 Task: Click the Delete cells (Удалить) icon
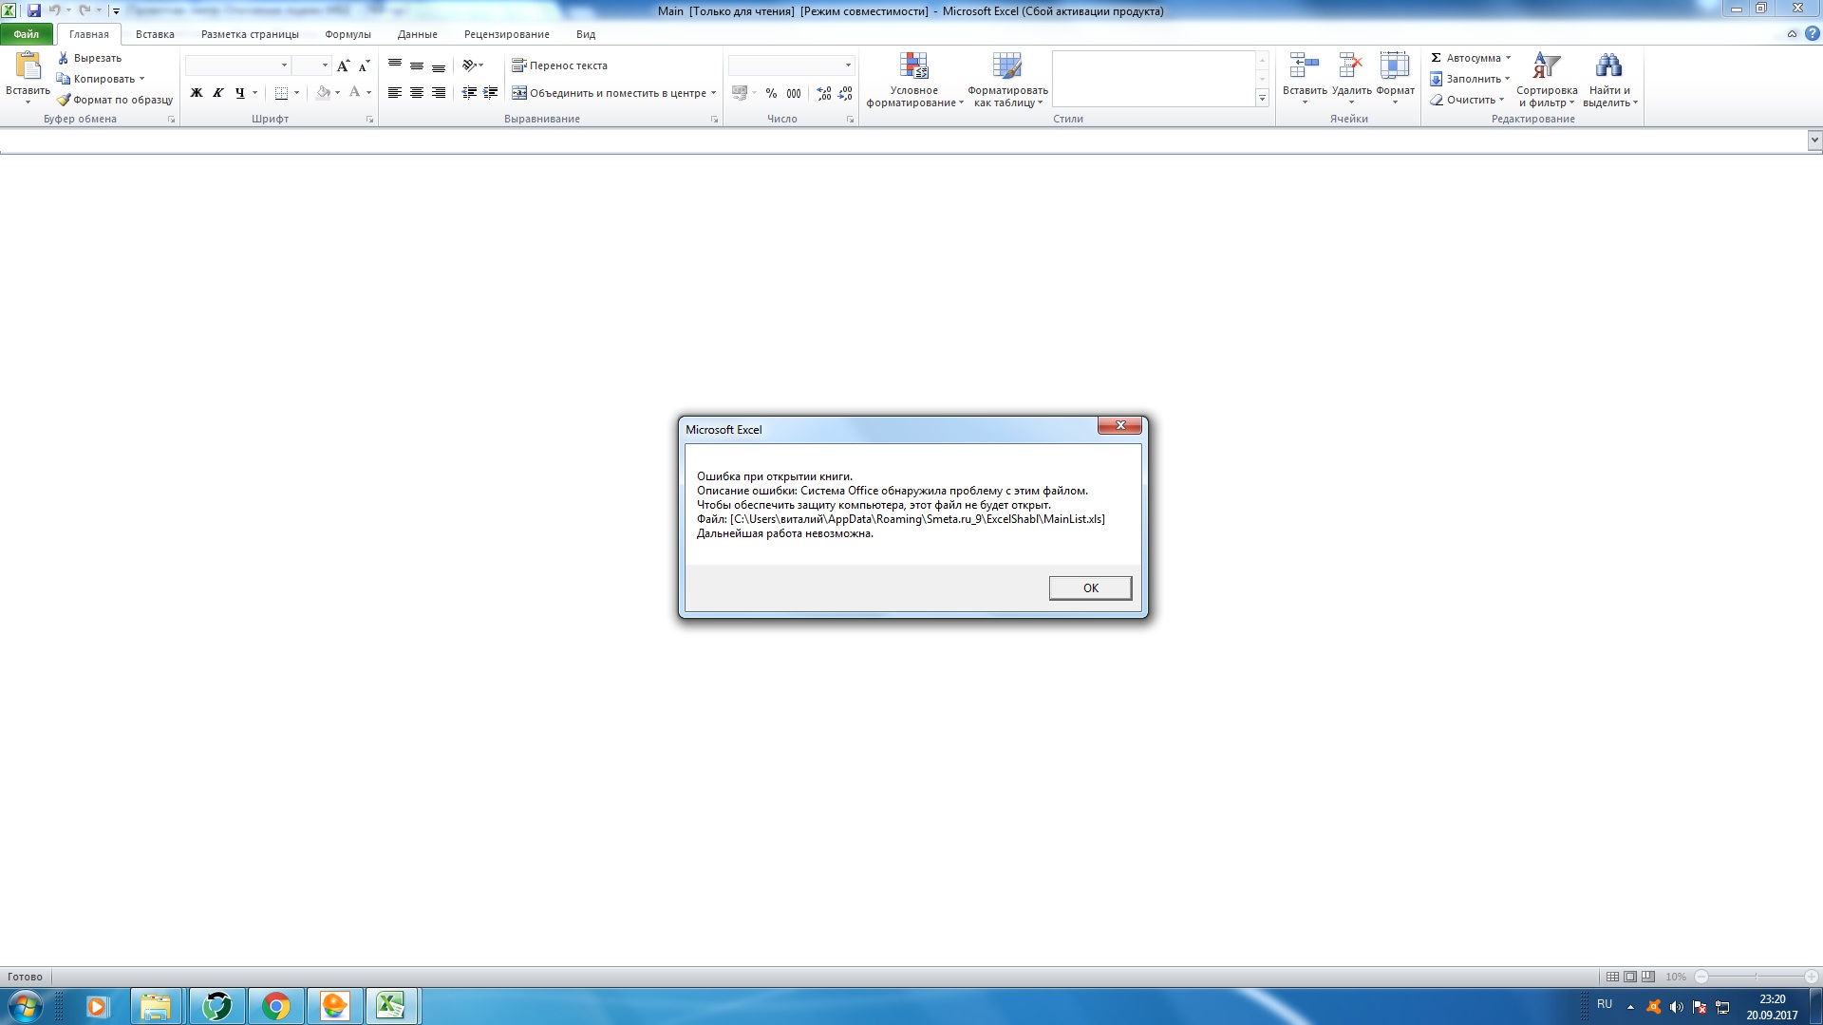[x=1351, y=65]
